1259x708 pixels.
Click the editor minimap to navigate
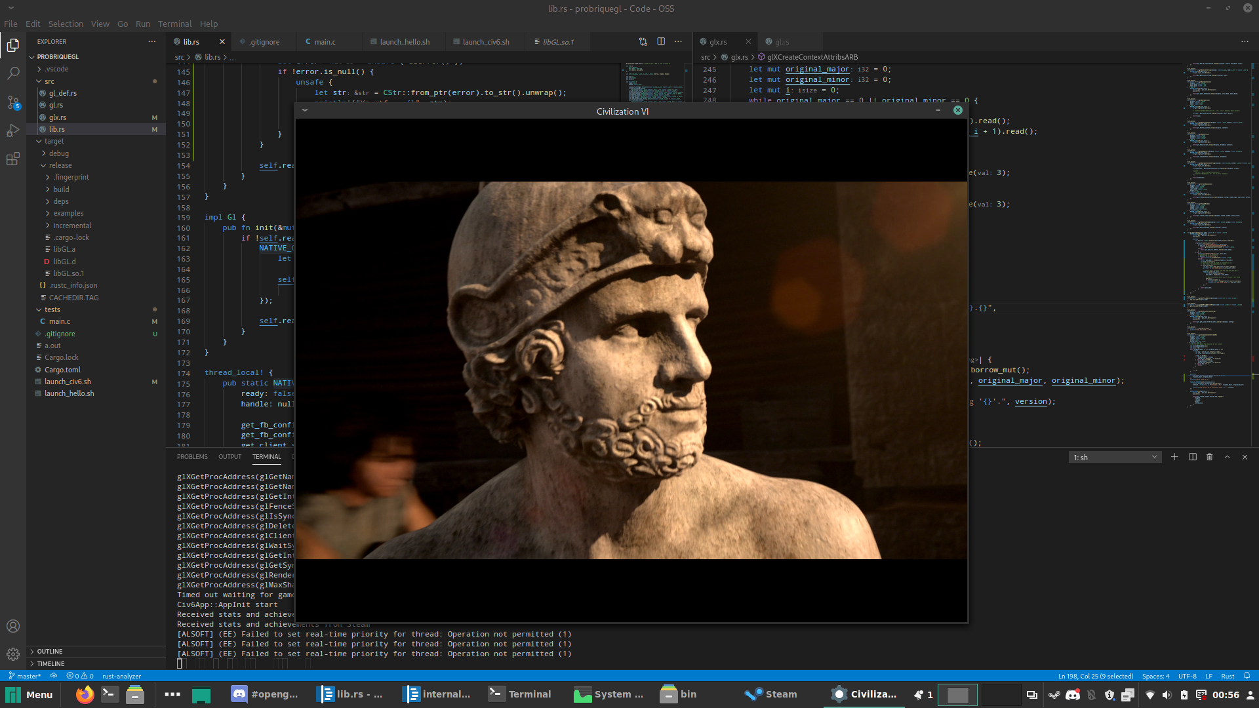(1216, 262)
